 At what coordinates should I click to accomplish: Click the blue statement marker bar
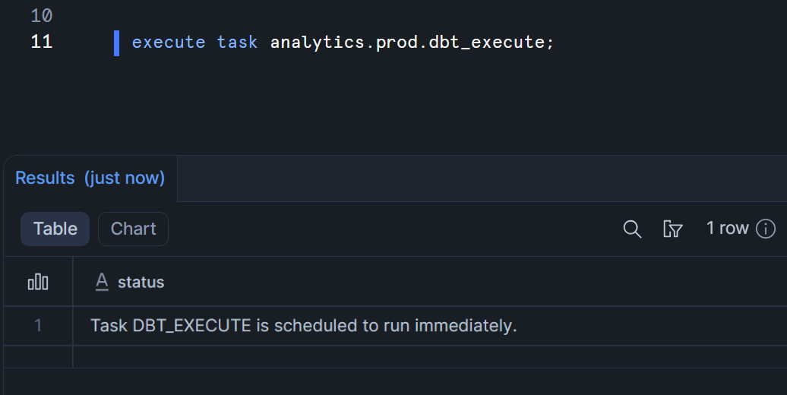117,43
